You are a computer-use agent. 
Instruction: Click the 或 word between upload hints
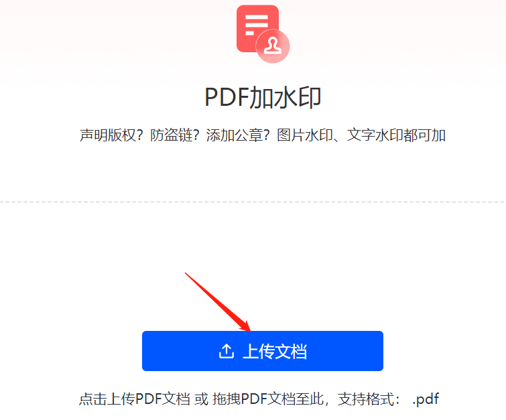(x=201, y=399)
